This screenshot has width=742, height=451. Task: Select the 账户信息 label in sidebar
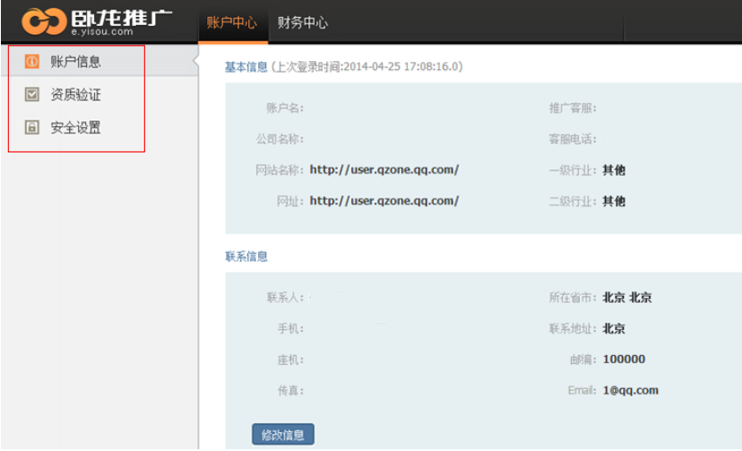click(76, 62)
